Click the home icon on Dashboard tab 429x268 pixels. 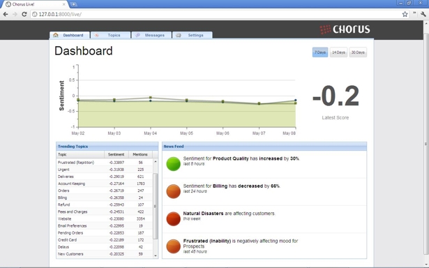(56, 35)
